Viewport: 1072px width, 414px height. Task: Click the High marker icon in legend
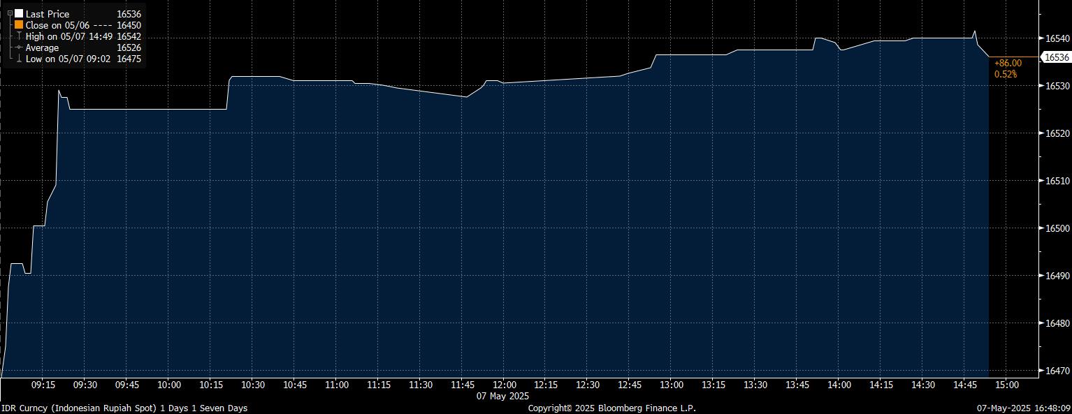tap(19, 36)
